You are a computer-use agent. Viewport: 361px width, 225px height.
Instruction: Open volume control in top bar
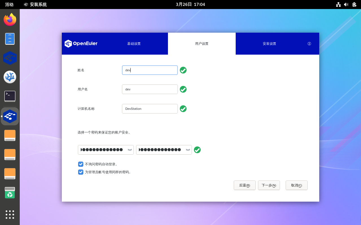(346, 5)
